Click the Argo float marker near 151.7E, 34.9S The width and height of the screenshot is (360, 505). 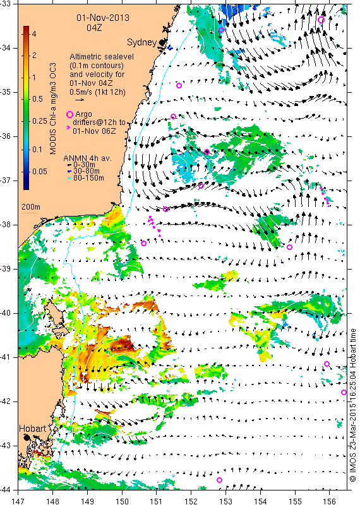pos(179,85)
